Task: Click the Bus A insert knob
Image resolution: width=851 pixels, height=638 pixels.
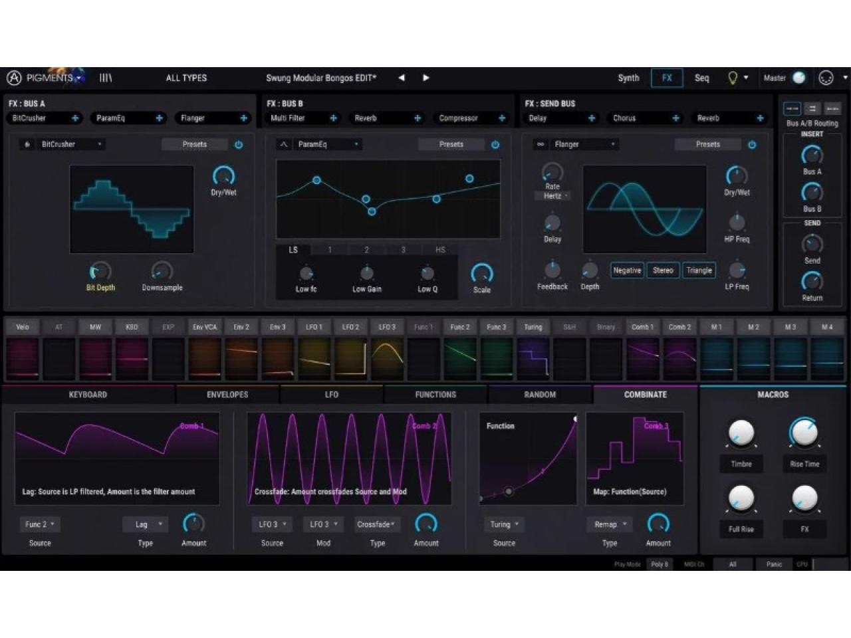Action: pyautogui.click(x=812, y=156)
